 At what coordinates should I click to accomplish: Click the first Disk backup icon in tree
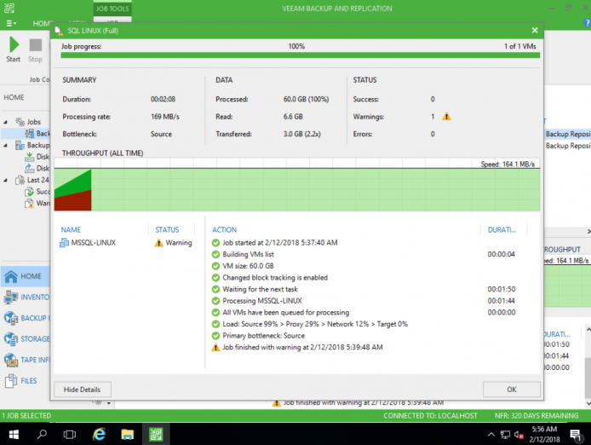pos(30,157)
